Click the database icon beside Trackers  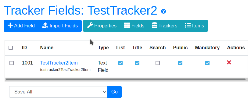154,25
